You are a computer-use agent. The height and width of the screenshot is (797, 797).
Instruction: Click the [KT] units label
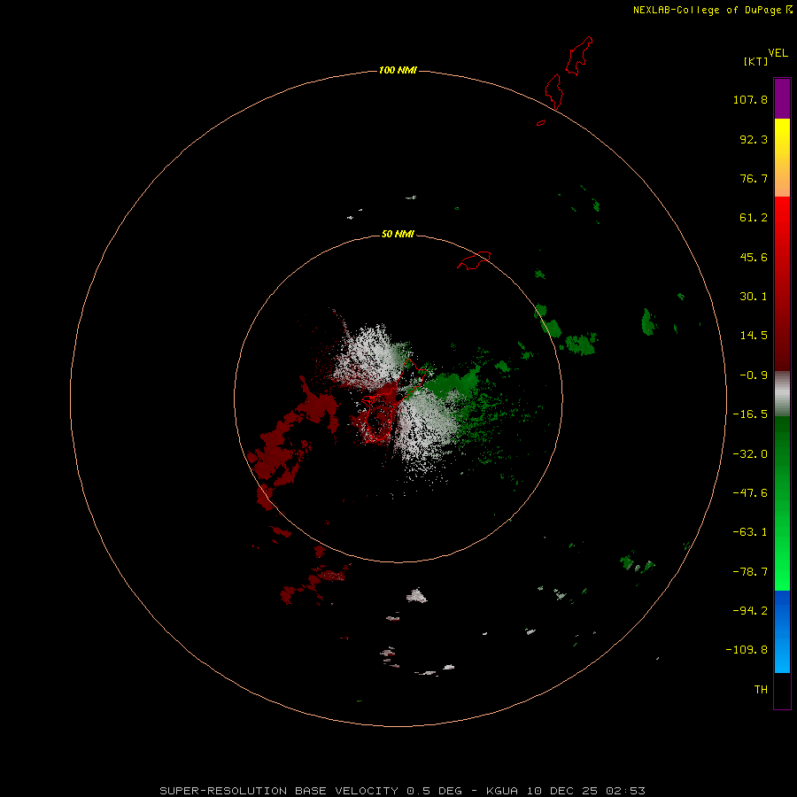[756, 61]
